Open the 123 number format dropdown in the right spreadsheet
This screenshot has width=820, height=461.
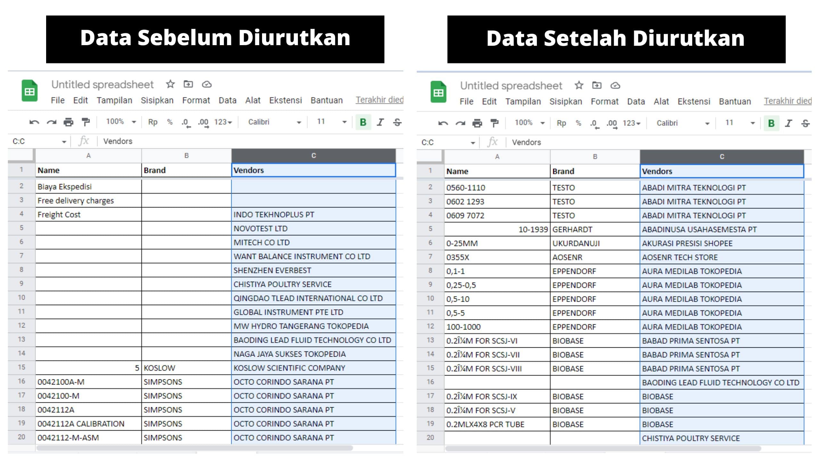click(631, 124)
